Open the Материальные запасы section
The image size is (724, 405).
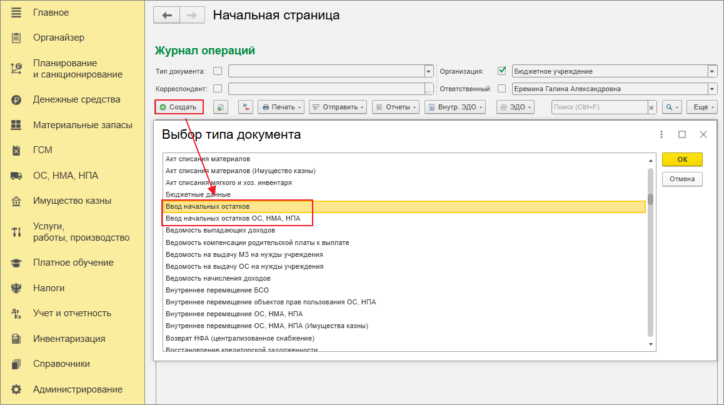(x=83, y=124)
